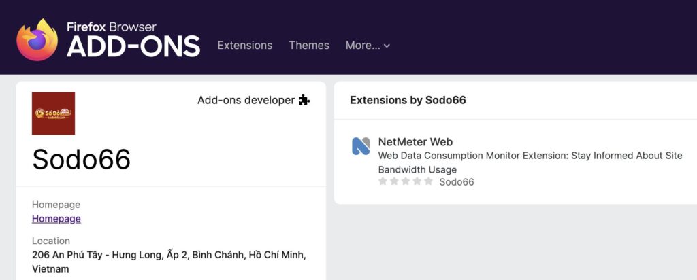Expand the More… dropdown
This screenshot has height=280, width=697.
(368, 46)
